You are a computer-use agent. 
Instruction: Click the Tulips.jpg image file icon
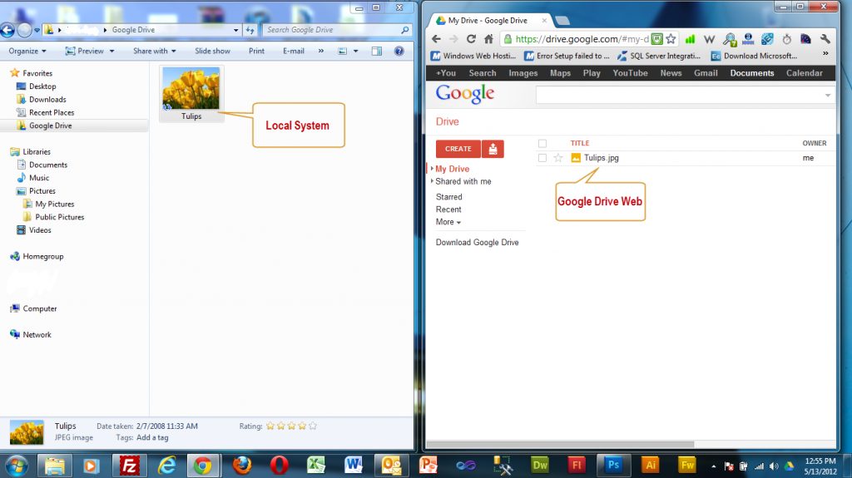click(576, 158)
